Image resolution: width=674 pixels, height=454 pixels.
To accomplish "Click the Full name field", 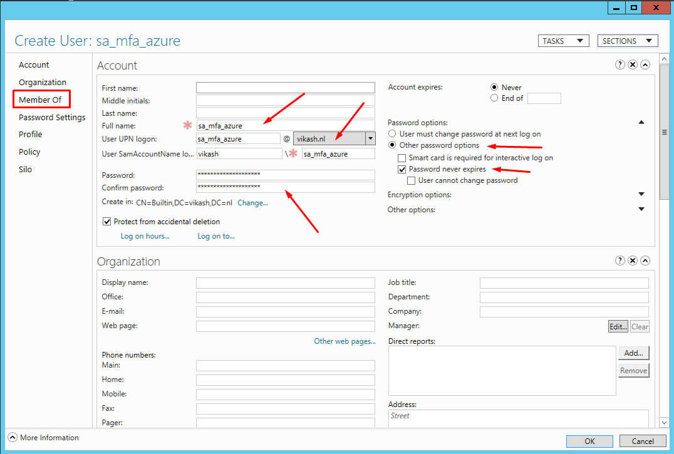I will [x=286, y=125].
